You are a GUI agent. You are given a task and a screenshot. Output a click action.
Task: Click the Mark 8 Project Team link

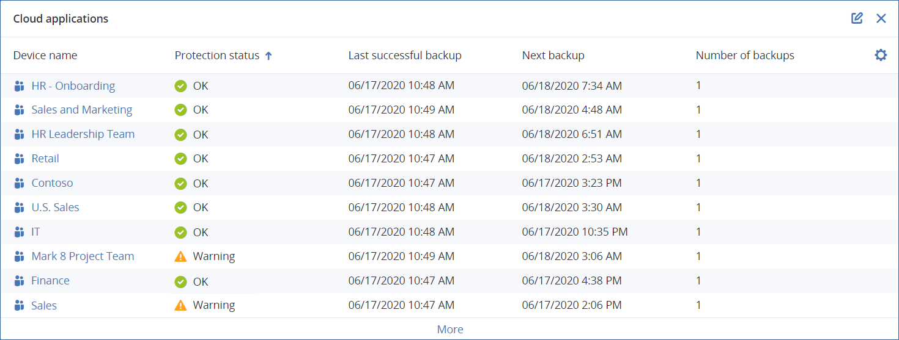pos(83,256)
